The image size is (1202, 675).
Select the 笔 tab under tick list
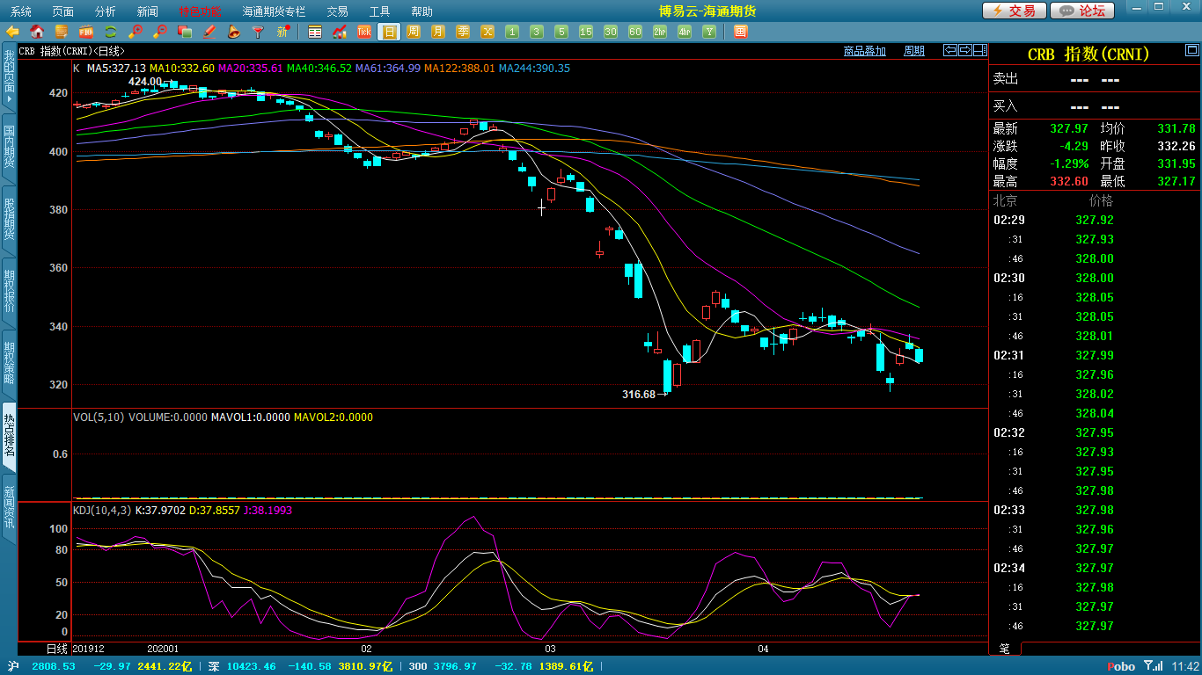coord(1004,649)
